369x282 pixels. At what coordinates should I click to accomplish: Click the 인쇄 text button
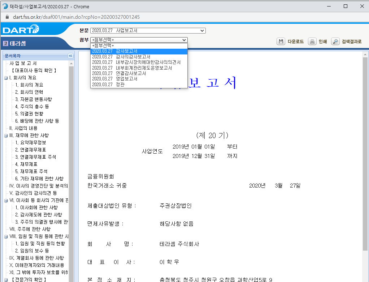click(x=323, y=41)
